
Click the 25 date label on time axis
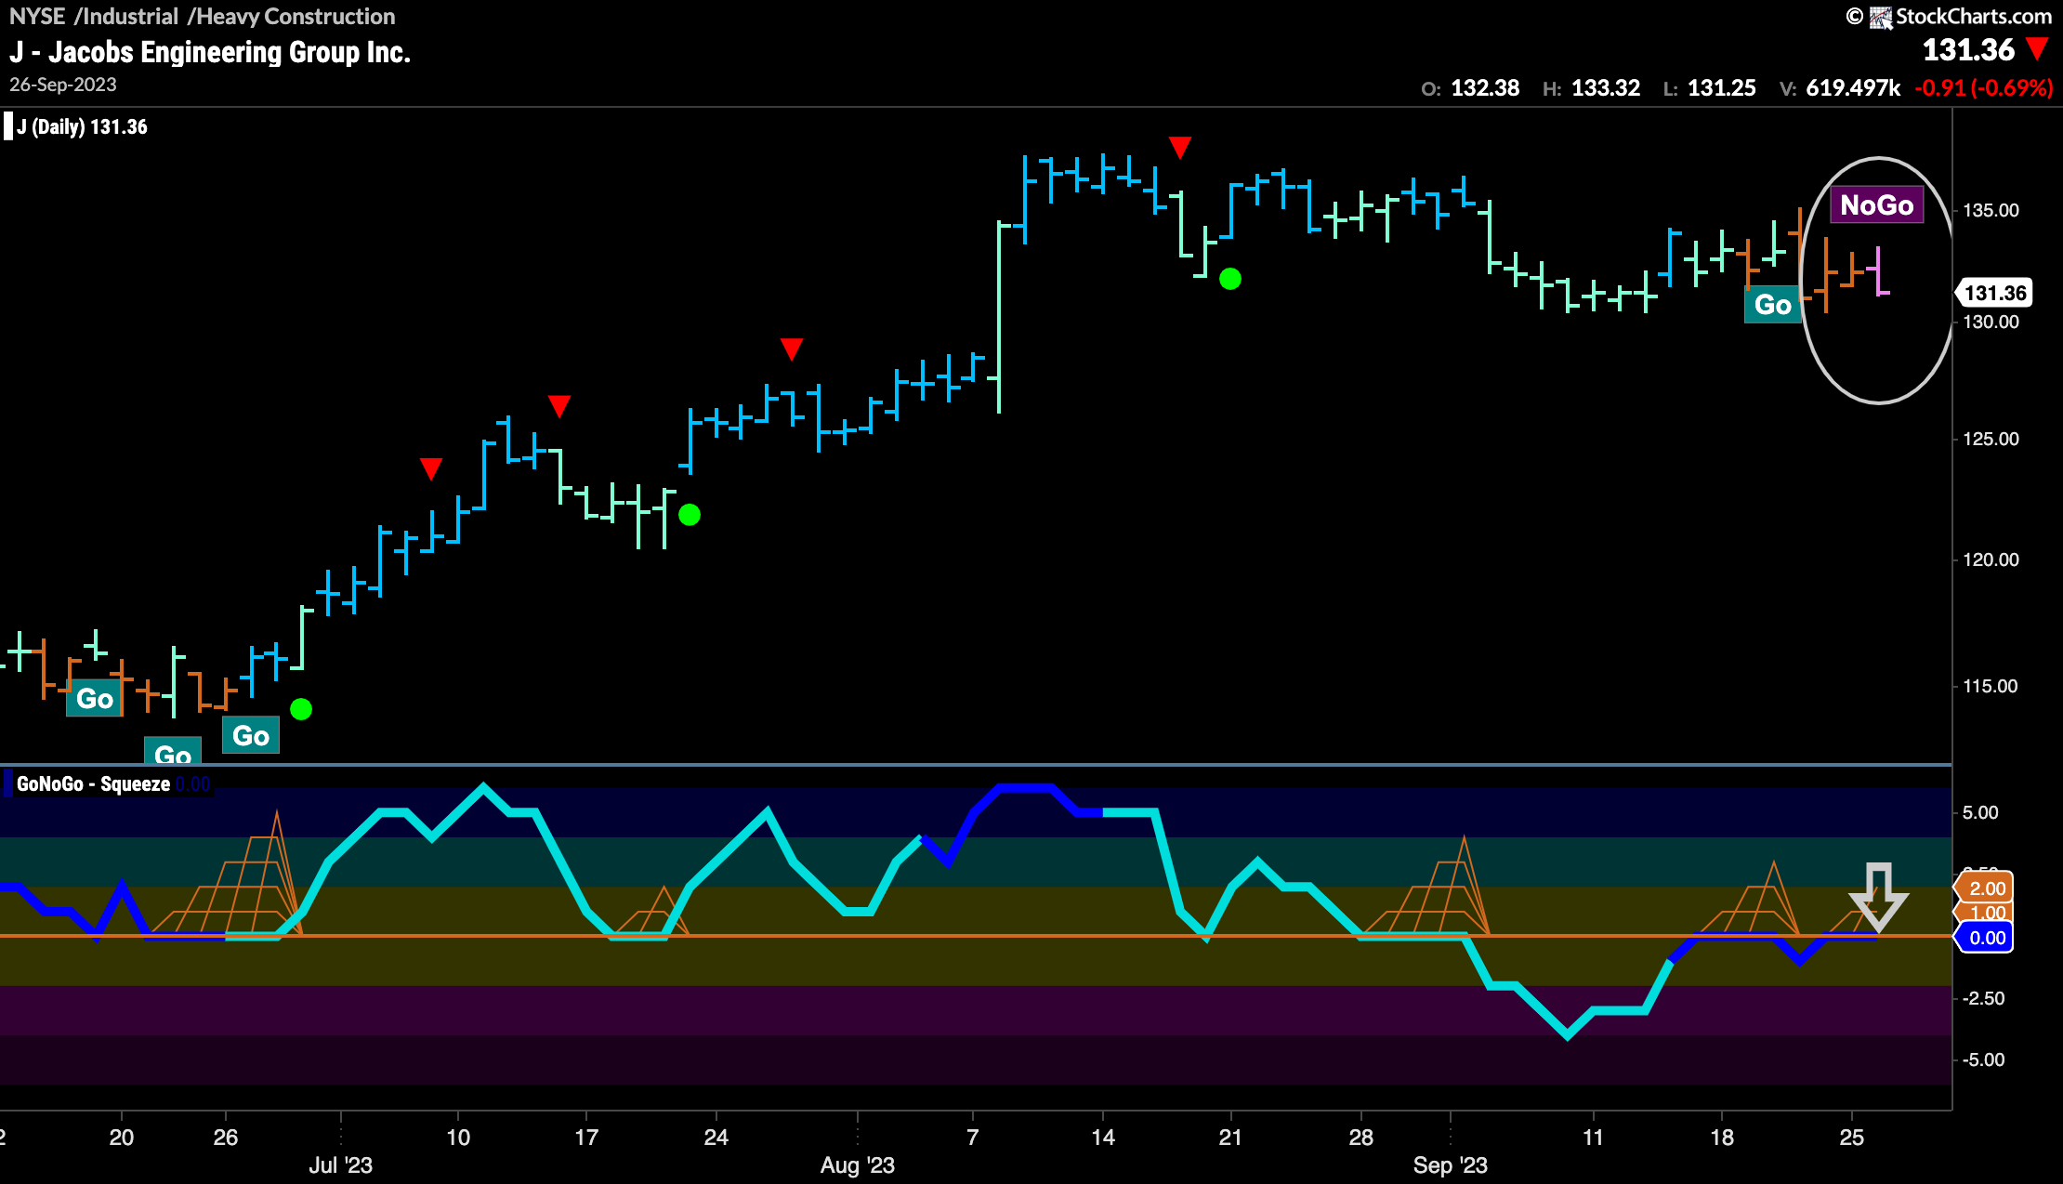click(1852, 1138)
